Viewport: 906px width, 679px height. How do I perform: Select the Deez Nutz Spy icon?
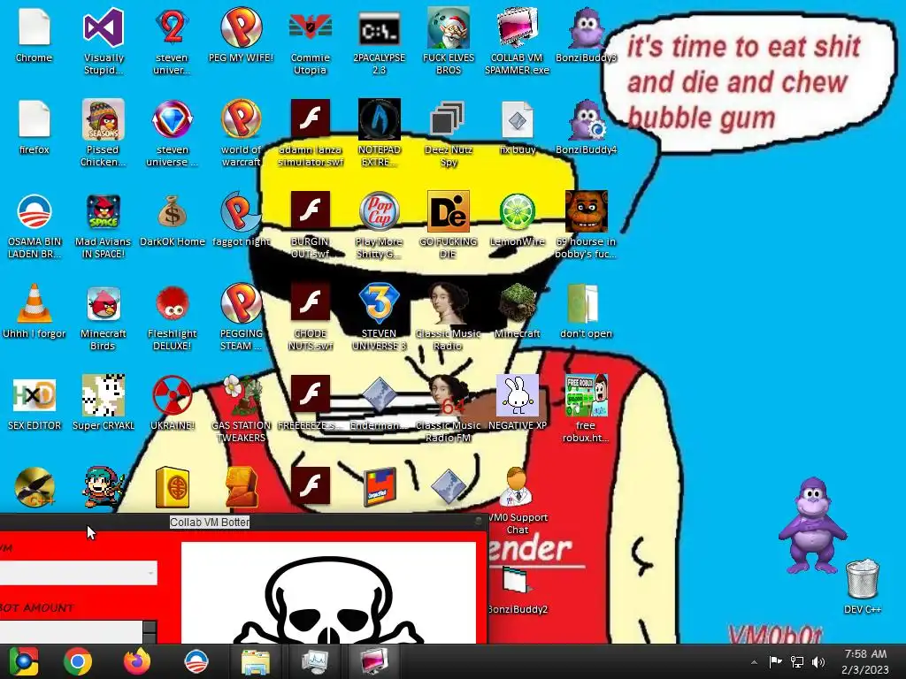click(449, 134)
